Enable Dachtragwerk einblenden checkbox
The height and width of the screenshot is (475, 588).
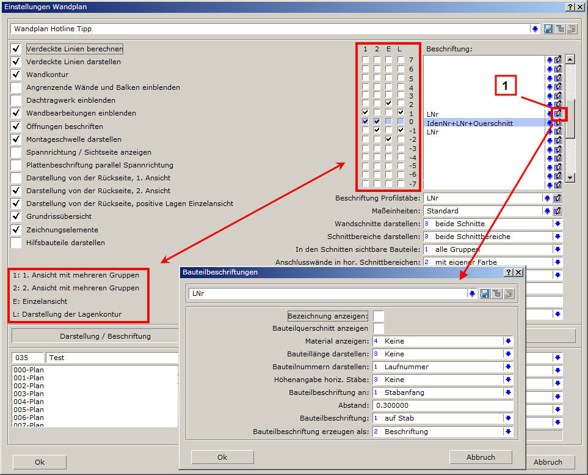16,100
